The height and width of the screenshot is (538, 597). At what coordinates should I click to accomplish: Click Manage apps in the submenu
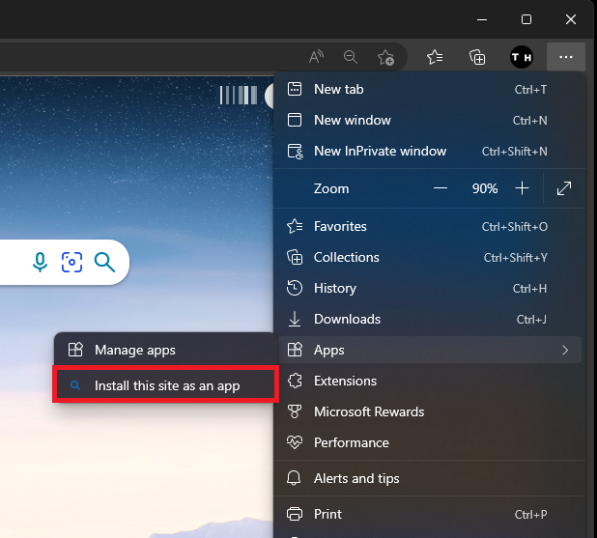(x=165, y=350)
